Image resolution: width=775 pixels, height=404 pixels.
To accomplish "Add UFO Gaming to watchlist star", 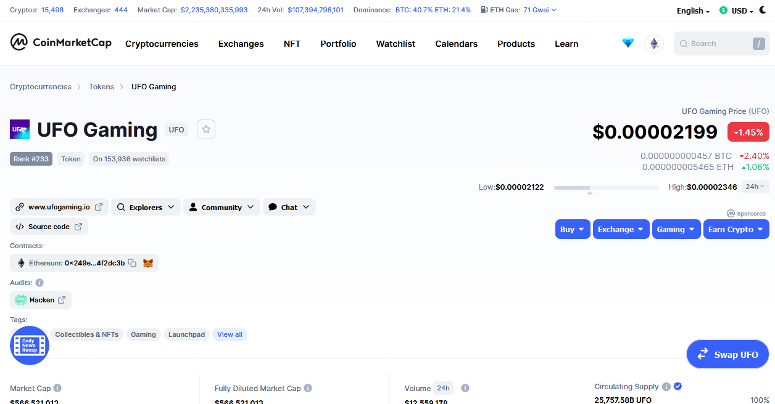I will tap(206, 129).
